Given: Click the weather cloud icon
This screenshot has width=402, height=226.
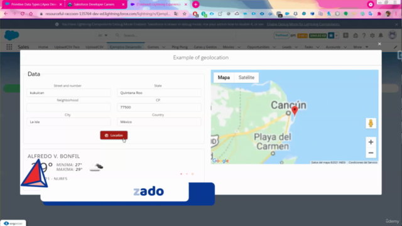Looking at the screenshot, I should click(x=96, y=168).
